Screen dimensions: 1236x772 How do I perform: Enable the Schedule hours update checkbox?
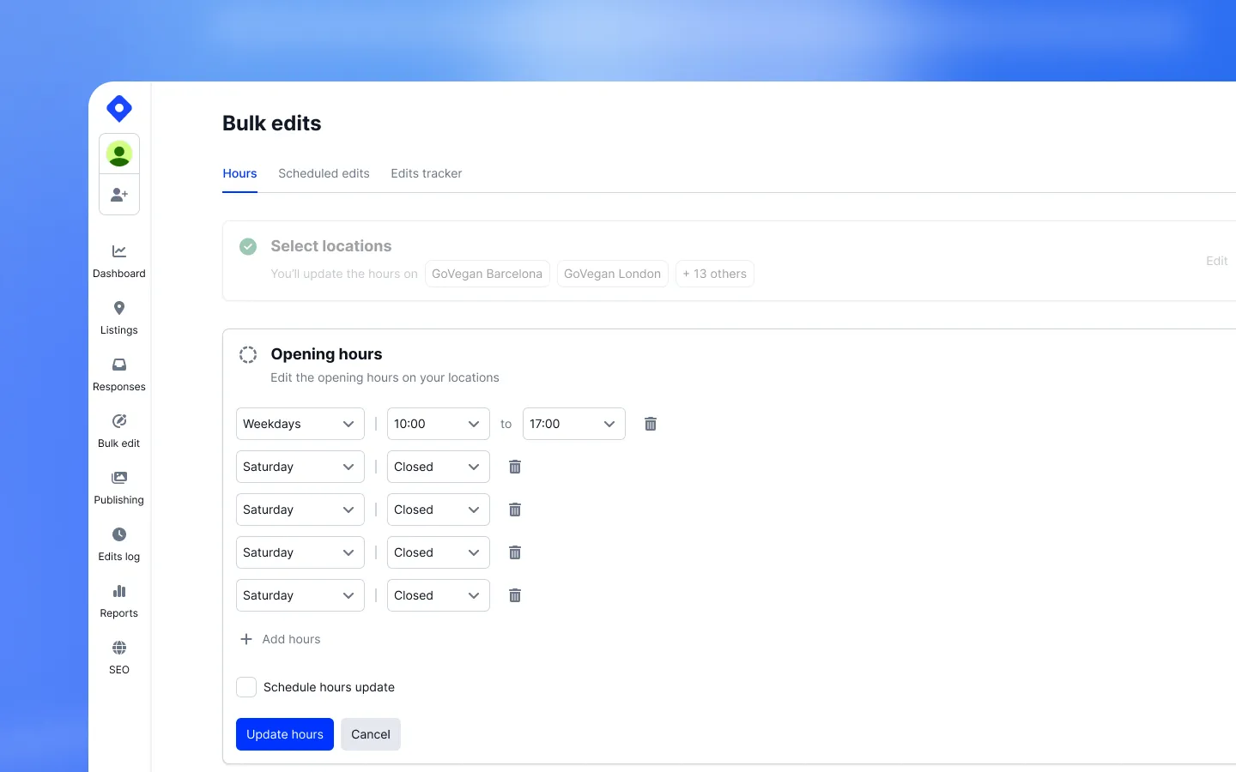pyautogui.click(x=245, y=687)
